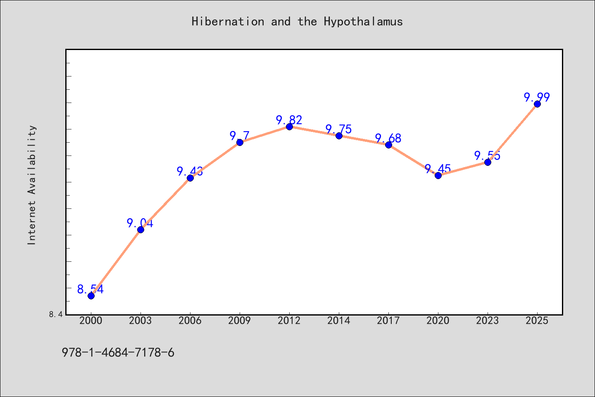Click the 2020 x-axis tick label
The image size is (595, 397).
click(438, 320)
